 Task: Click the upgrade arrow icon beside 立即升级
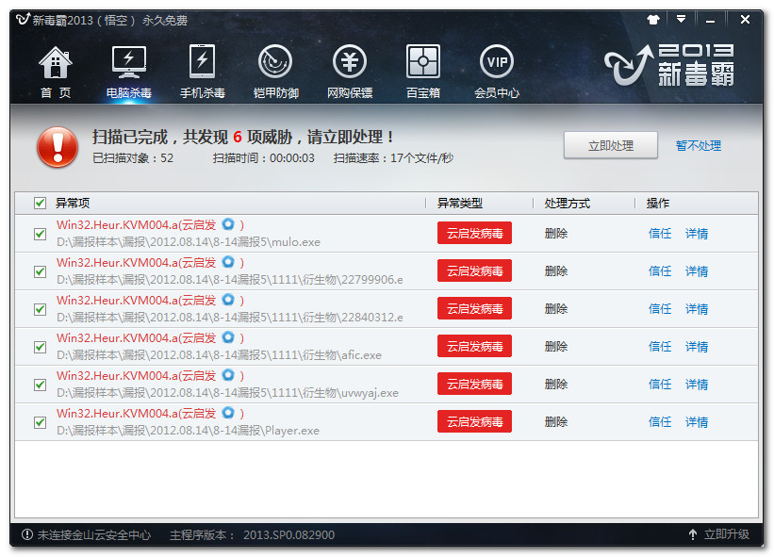[693, 534]
